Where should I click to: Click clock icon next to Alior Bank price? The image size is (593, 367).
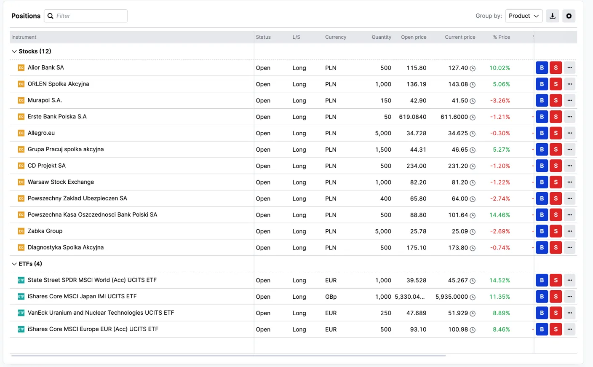coord(473,68)
